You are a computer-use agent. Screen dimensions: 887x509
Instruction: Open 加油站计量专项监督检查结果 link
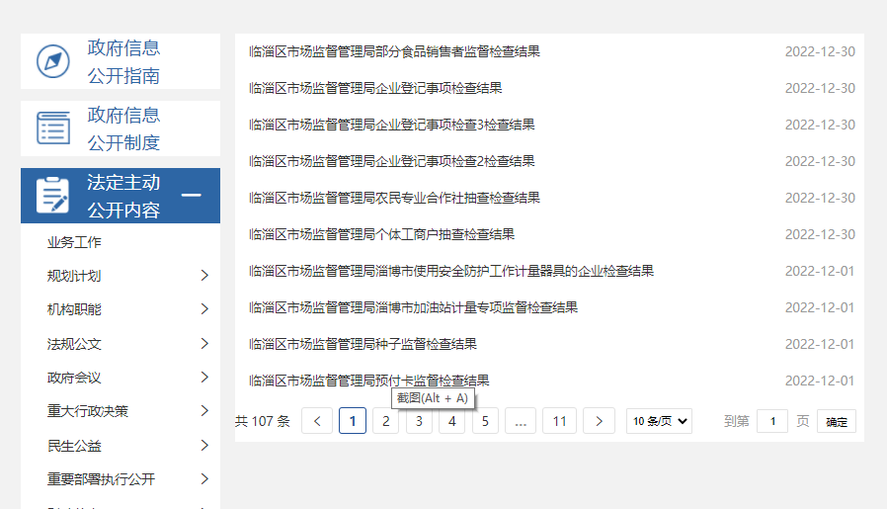413,307
